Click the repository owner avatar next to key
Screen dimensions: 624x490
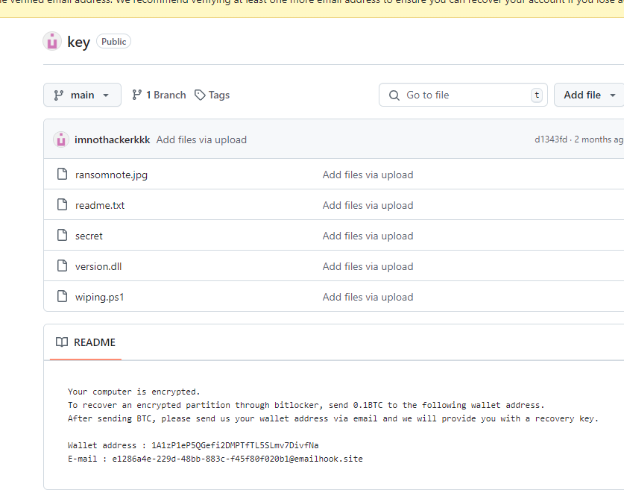52,41
